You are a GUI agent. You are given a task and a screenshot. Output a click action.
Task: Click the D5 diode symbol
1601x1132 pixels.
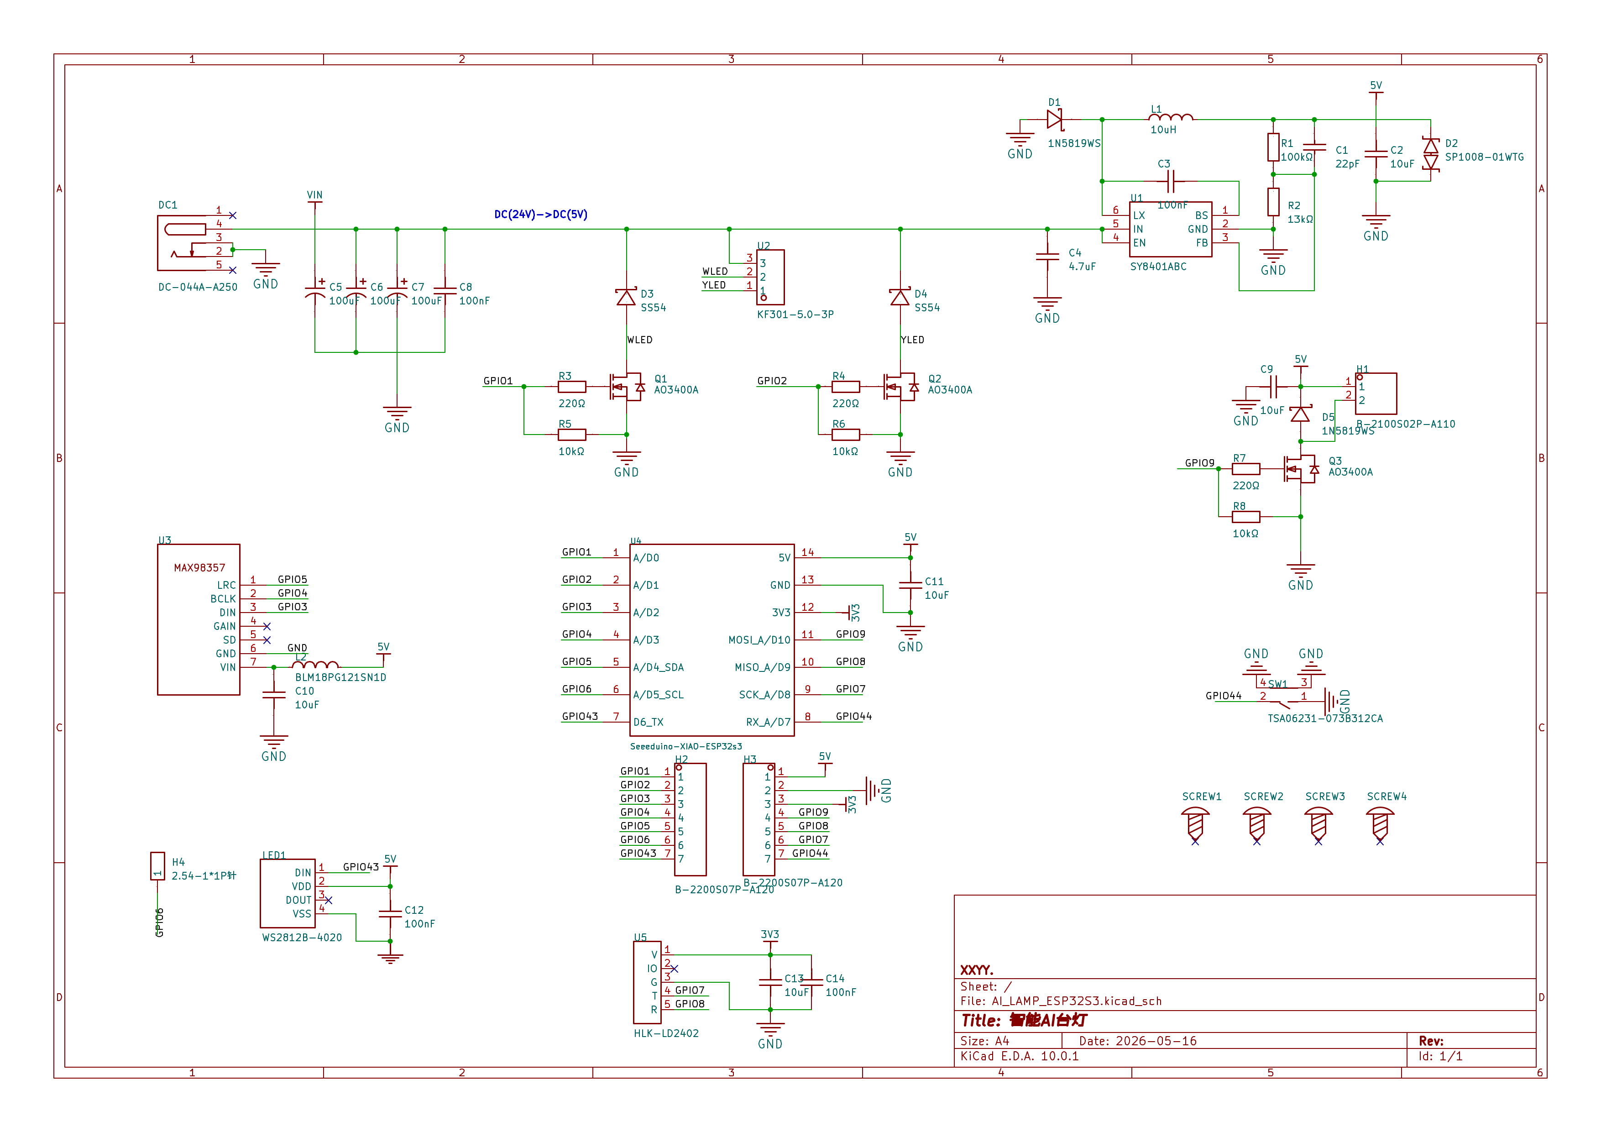(x=1300, y=414)
